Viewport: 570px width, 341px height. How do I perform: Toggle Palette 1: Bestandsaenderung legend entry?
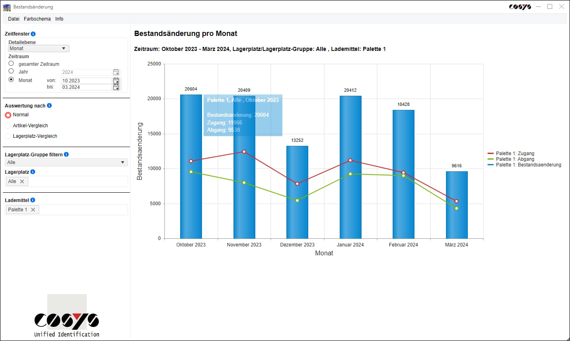click(524, 165)
